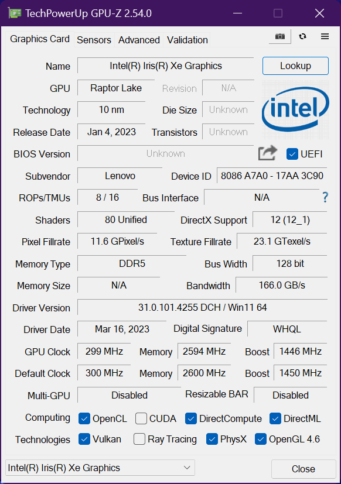The width and height of the screenshot is (341, 484).
Task: Toggle the CUDA checkbox
Action: coord(141,418)
